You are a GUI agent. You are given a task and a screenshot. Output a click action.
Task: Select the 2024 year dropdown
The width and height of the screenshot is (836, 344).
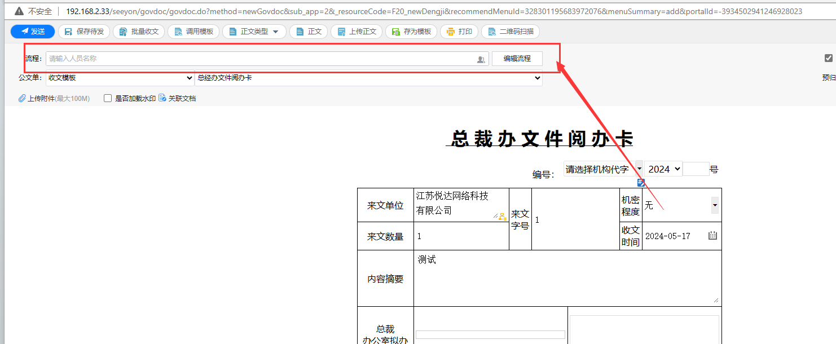pos(663,169)
